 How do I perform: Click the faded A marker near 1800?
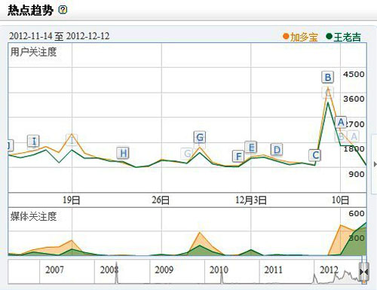354,136
